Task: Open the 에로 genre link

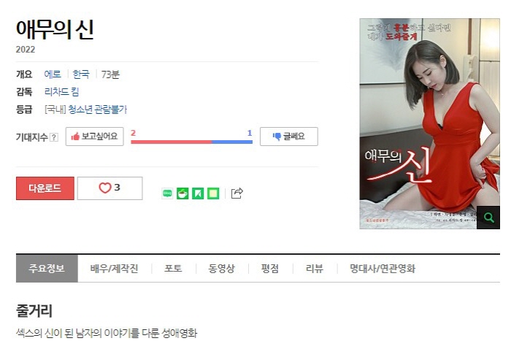Action: pos(53,74)
